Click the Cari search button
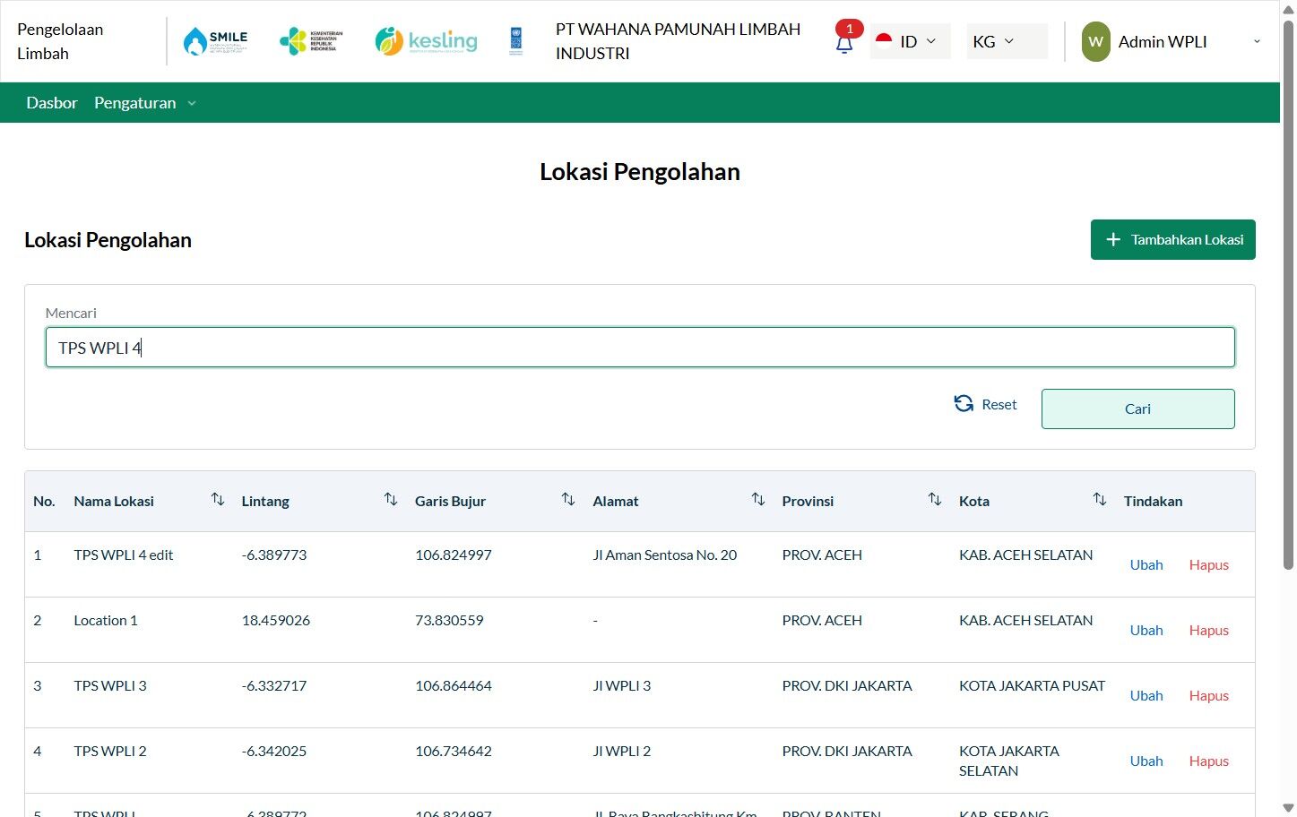Image resolution: width=1297 pixels, height=817 pixels. [1137, 408]
